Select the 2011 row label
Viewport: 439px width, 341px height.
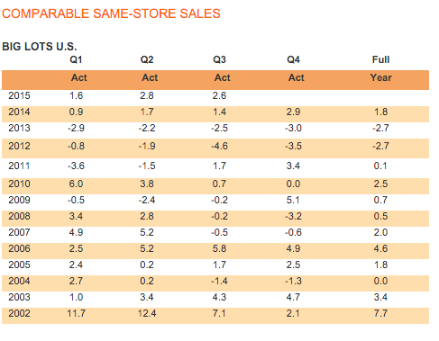pos(19,166)
